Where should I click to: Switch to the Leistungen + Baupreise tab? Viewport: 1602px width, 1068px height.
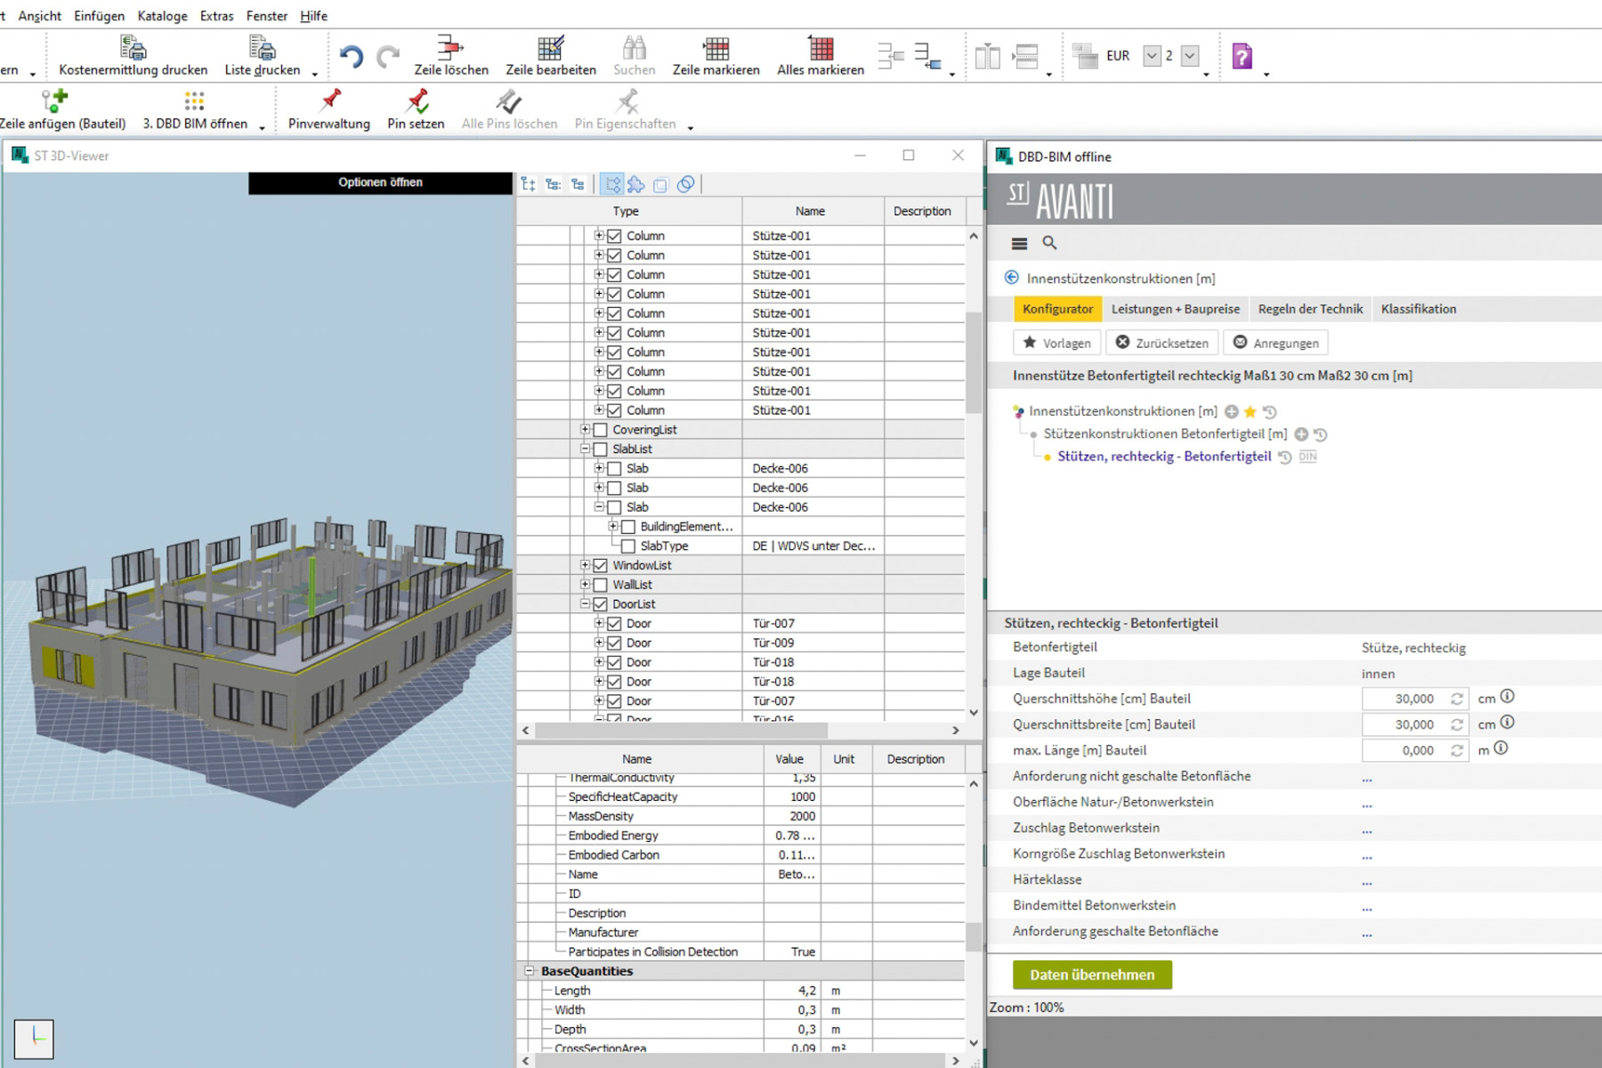click(1176, 309)
